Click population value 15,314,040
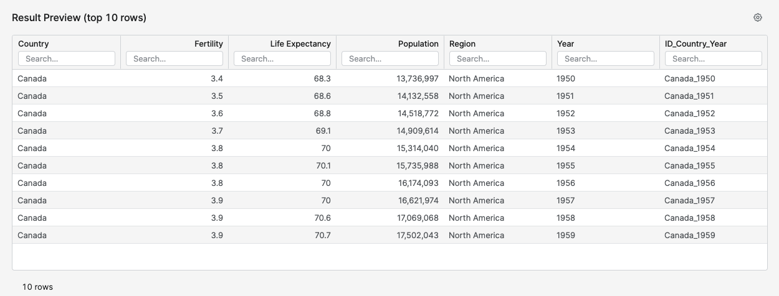The height and width of the screenshot is (296, 779). [418, 148]
